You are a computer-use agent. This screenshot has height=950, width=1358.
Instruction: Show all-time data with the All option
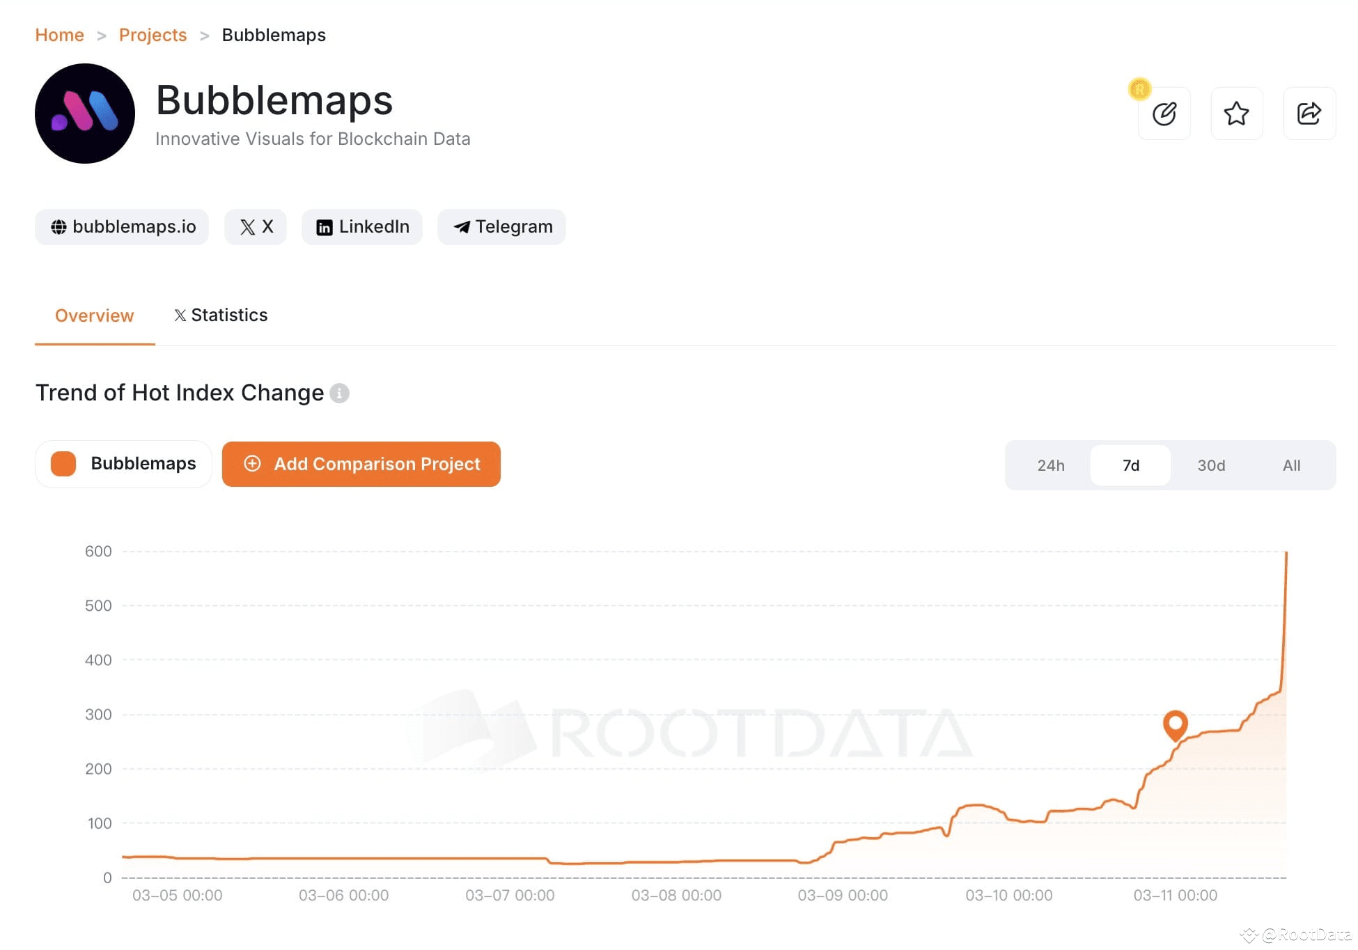(1291, 465)
